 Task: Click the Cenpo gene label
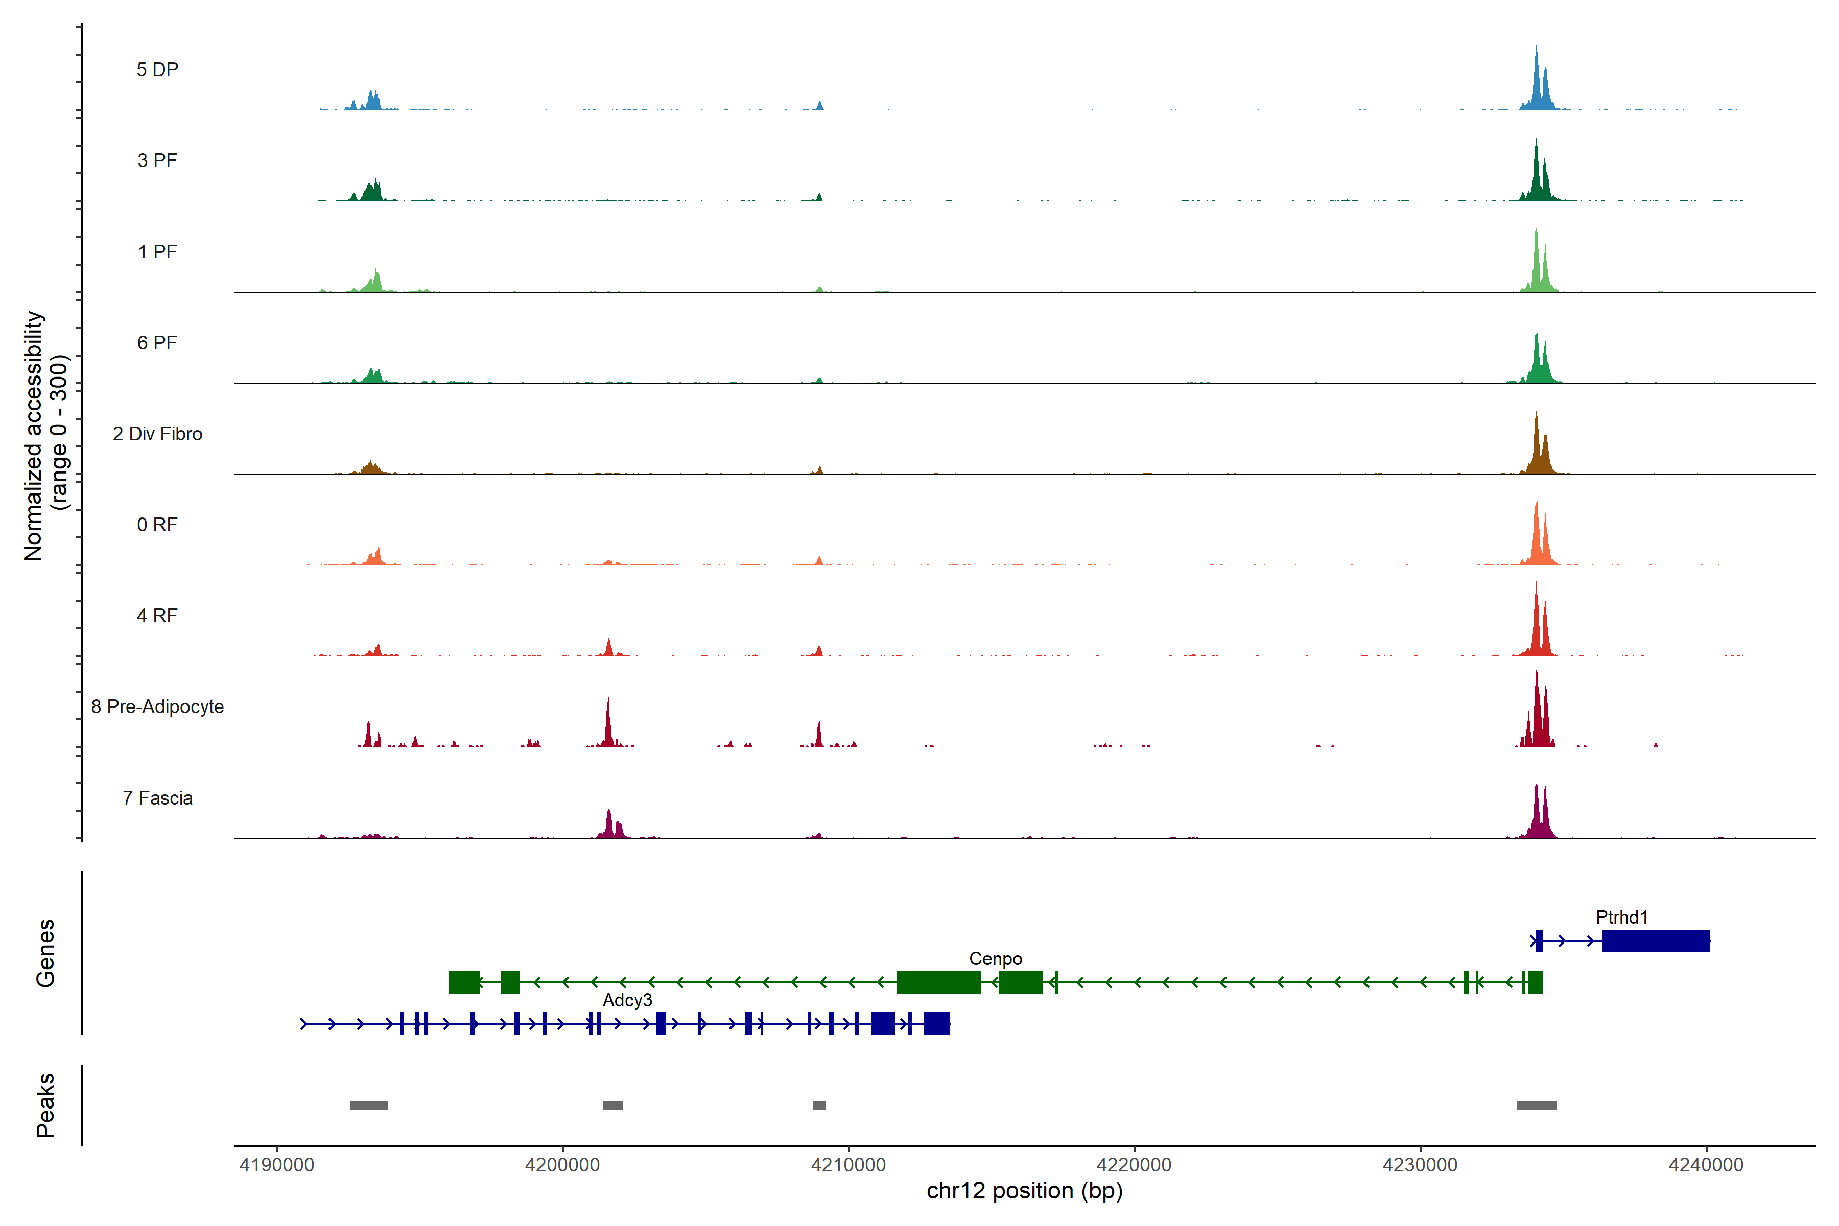995,959
